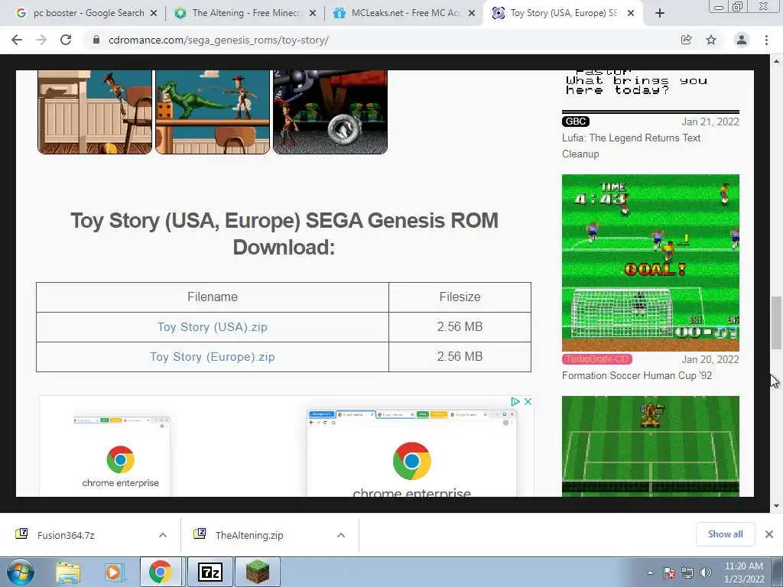Reload the current page
The height and width of the screenshot is (587, 783).
point(66,40)
